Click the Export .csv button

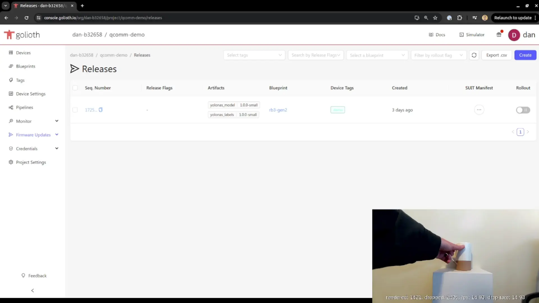tap(496, 55)
